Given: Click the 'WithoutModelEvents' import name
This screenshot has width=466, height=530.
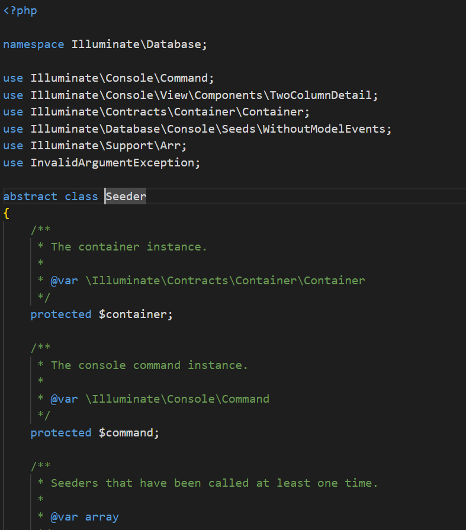Looking at the screenshot, I should tap(324, 129).
